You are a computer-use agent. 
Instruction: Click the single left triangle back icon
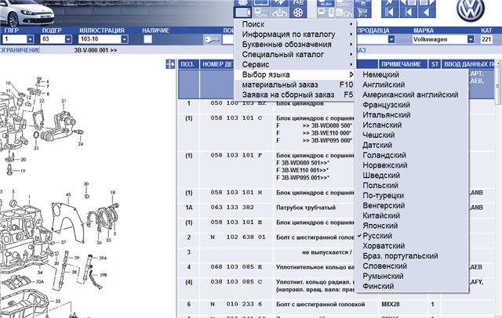(427, 13)
